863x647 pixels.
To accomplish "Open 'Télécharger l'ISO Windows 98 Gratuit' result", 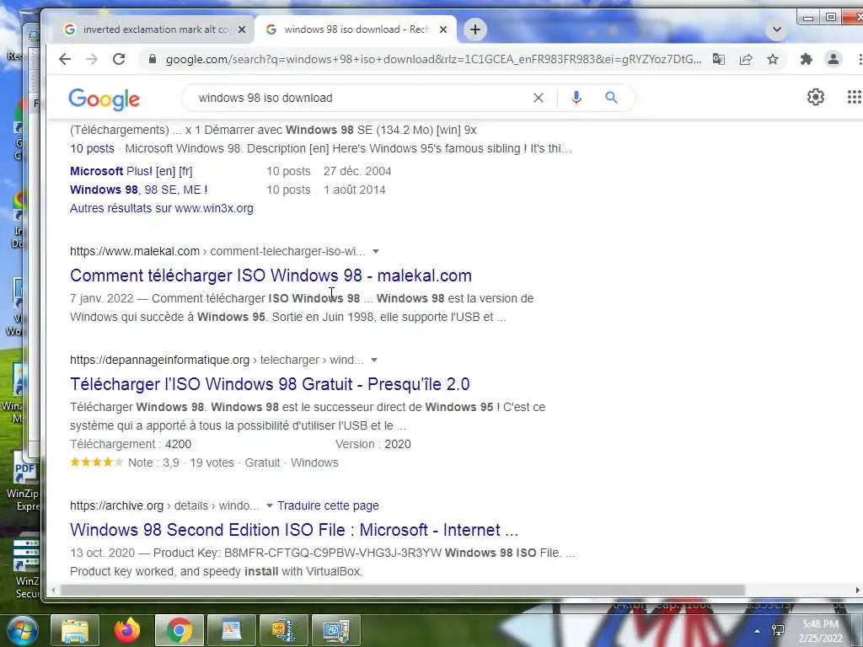I will pos(270,384).
